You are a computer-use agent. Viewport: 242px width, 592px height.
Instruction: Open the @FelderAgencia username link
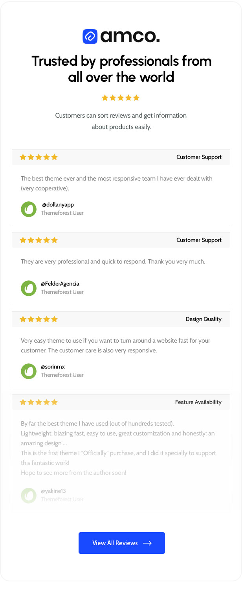[60, 284]
